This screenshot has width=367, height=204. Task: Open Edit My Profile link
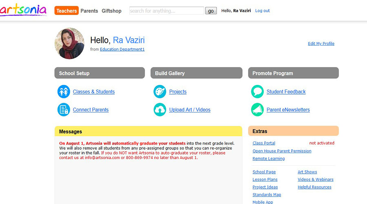[321, 44]
